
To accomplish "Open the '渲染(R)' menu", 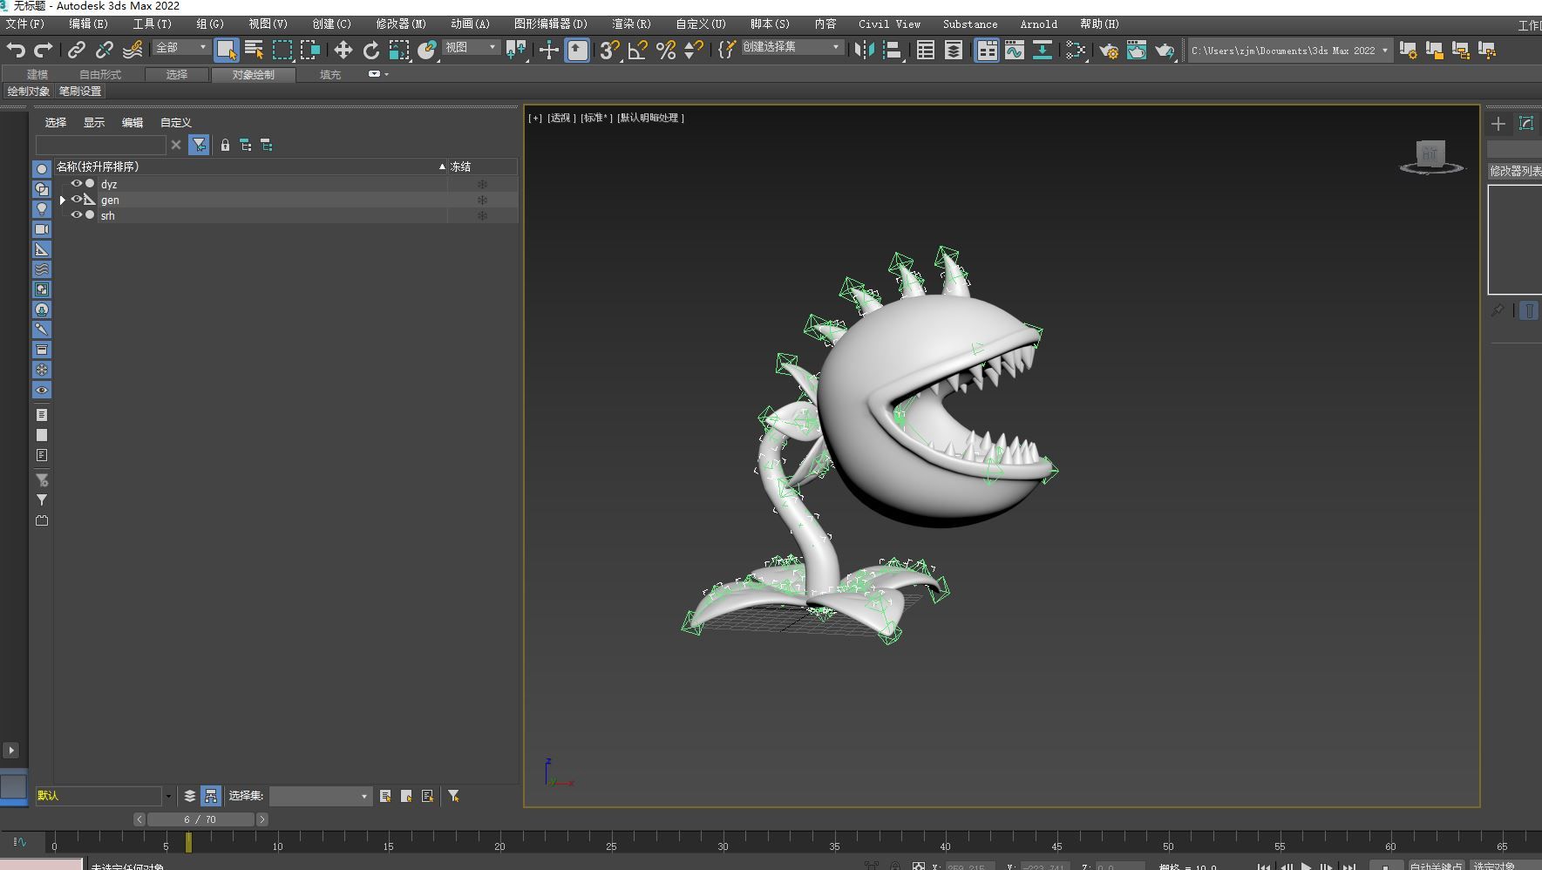I will [631, 24].
